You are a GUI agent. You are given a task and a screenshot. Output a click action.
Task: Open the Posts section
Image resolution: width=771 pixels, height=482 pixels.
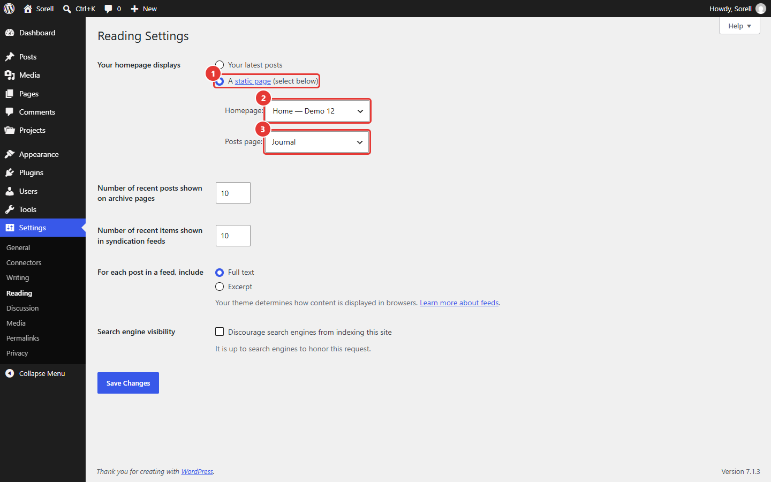pyautogui.click(x=43, y=57)
